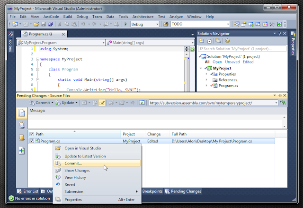Screen dimensions: 303x208
Task: Click the Copy icon in main toolbar
Action: click(x=67, y=24)
